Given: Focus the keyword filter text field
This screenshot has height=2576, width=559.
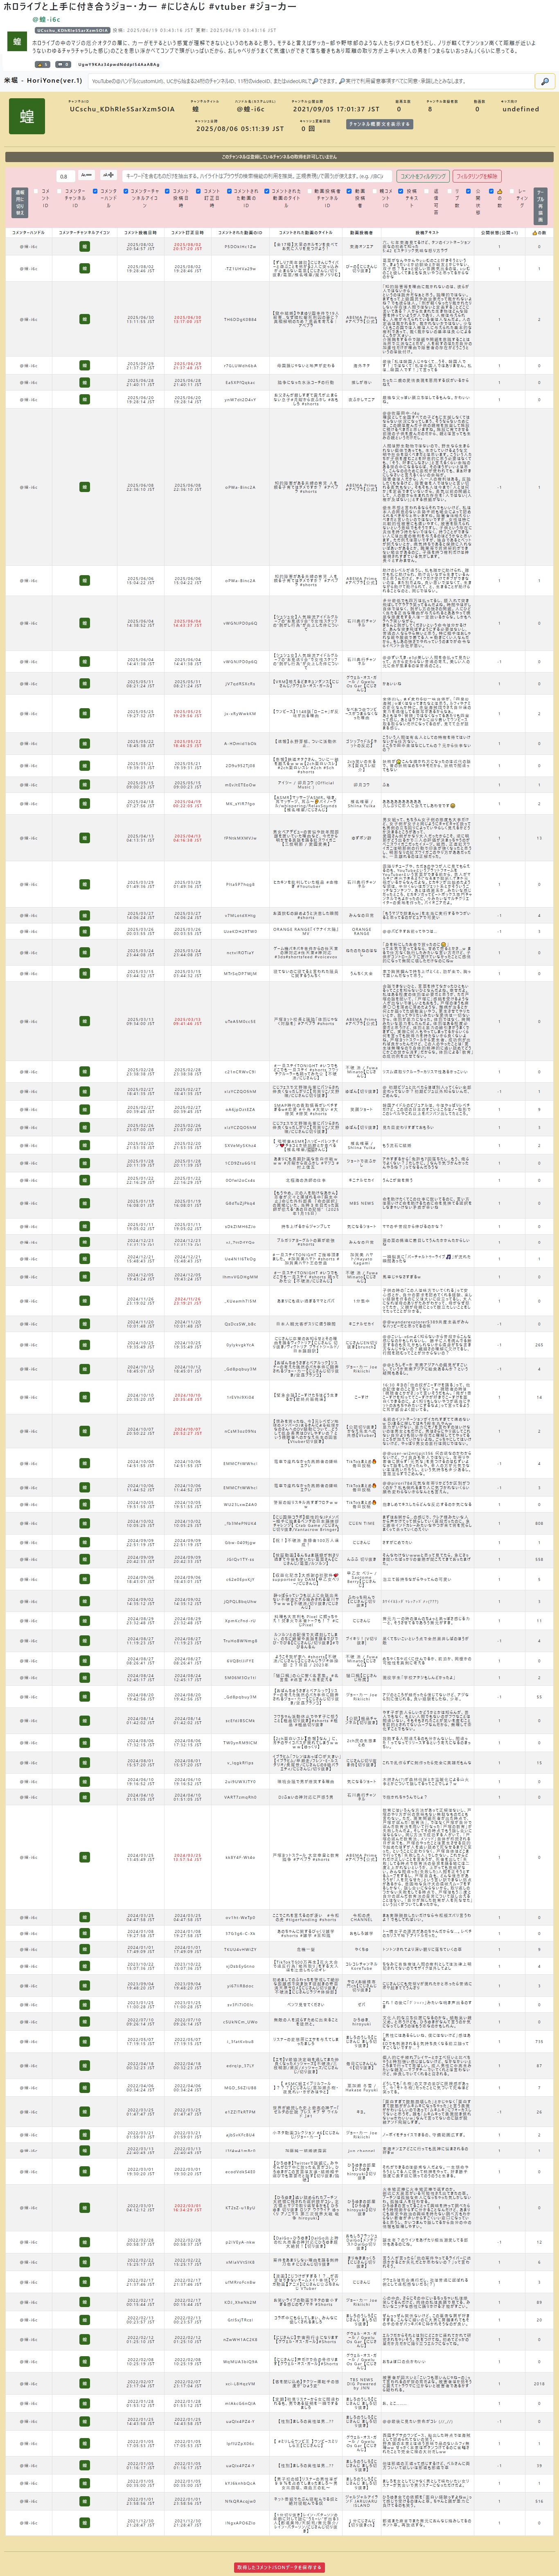Looking at the screenshot, I should pyautogui.click(x=257, y=176).
